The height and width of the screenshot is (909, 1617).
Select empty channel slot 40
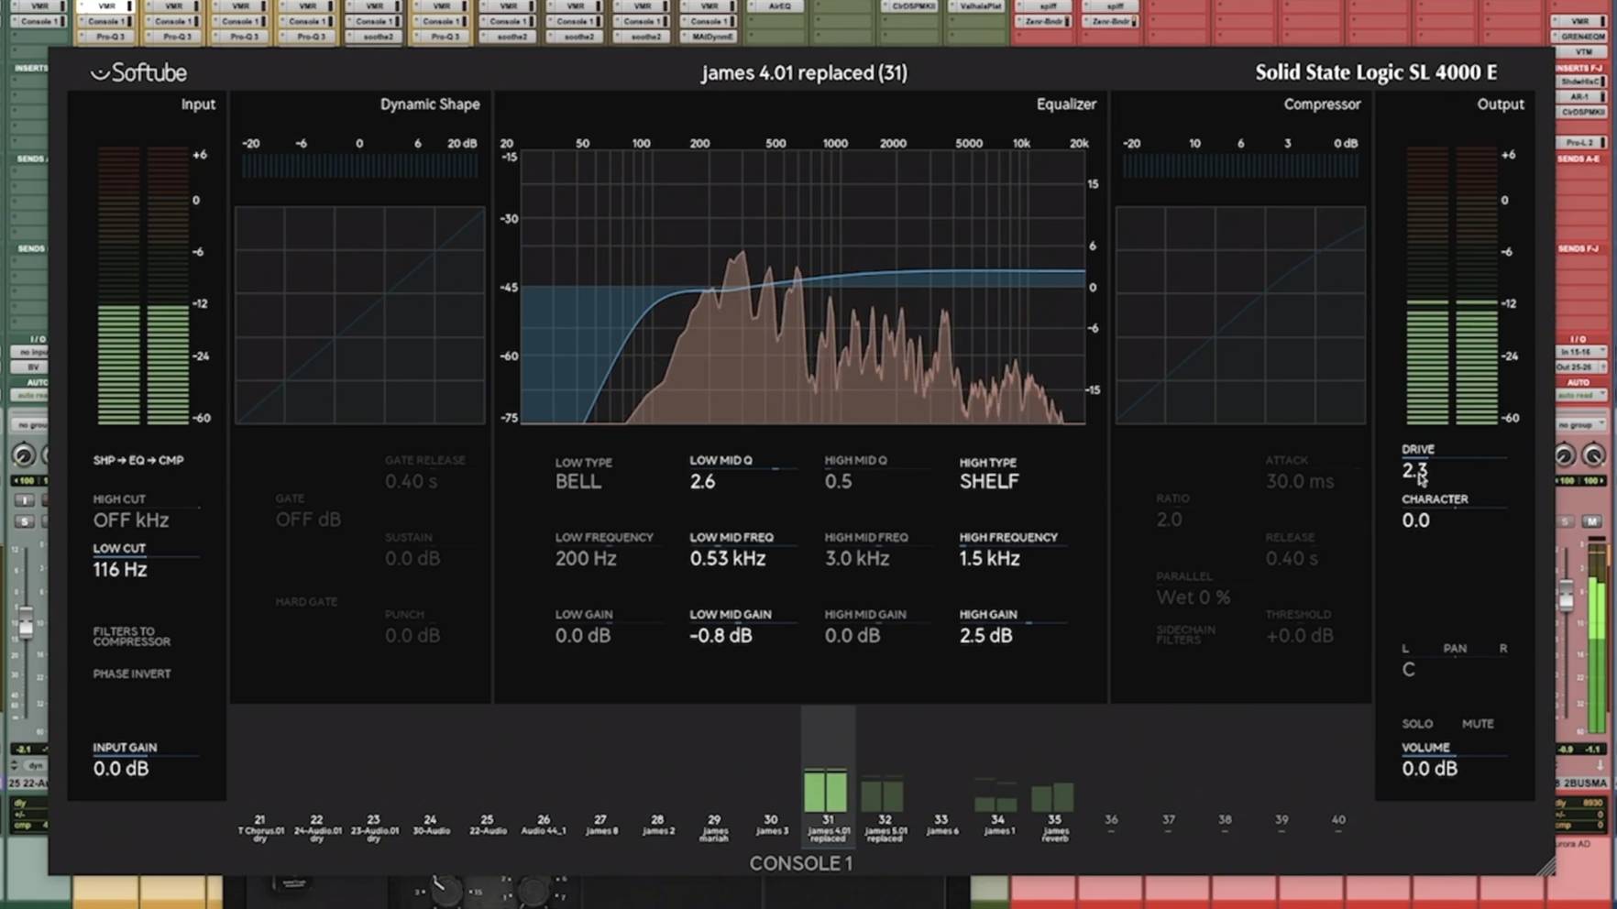[1338, 824]
